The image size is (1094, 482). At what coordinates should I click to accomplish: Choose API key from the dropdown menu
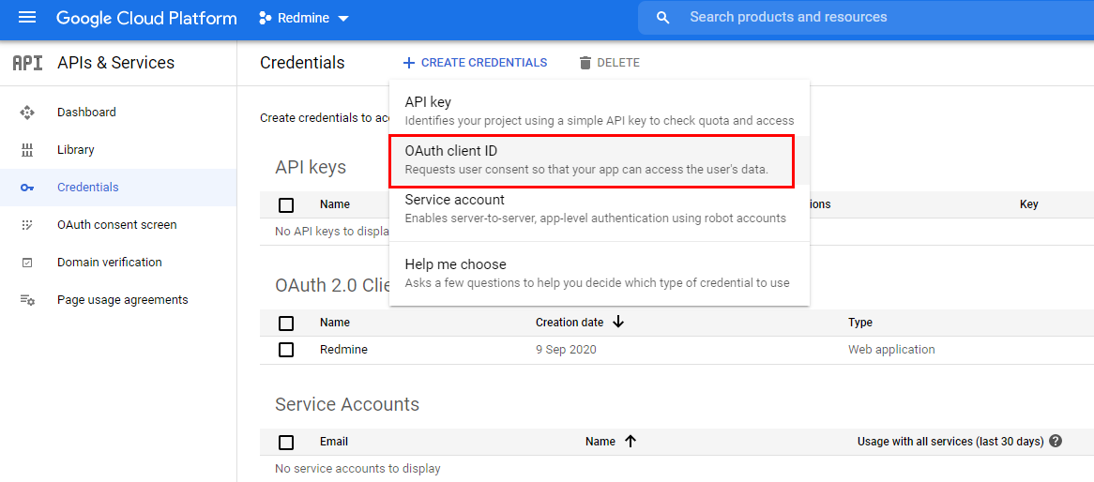click(x=600, y=111)
